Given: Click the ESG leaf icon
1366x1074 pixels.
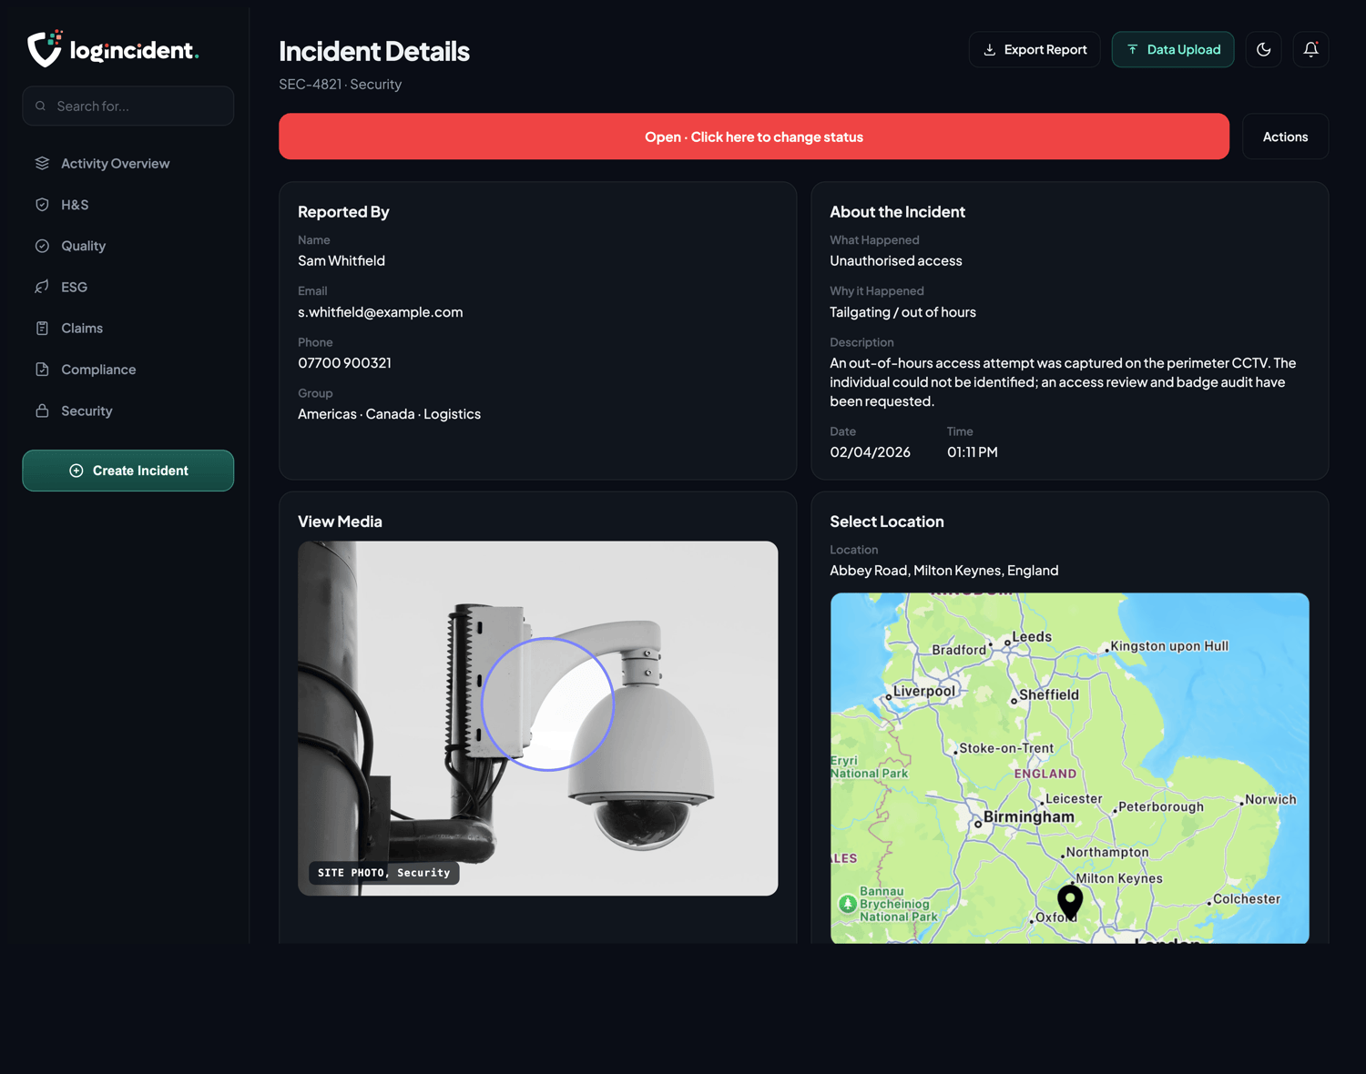Looking at the screenshot, I should 42,287.
